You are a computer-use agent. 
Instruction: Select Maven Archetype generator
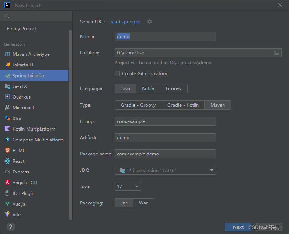34,54
